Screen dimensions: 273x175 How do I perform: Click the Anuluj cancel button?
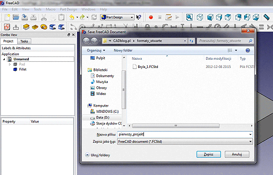(x=237, y=154)
